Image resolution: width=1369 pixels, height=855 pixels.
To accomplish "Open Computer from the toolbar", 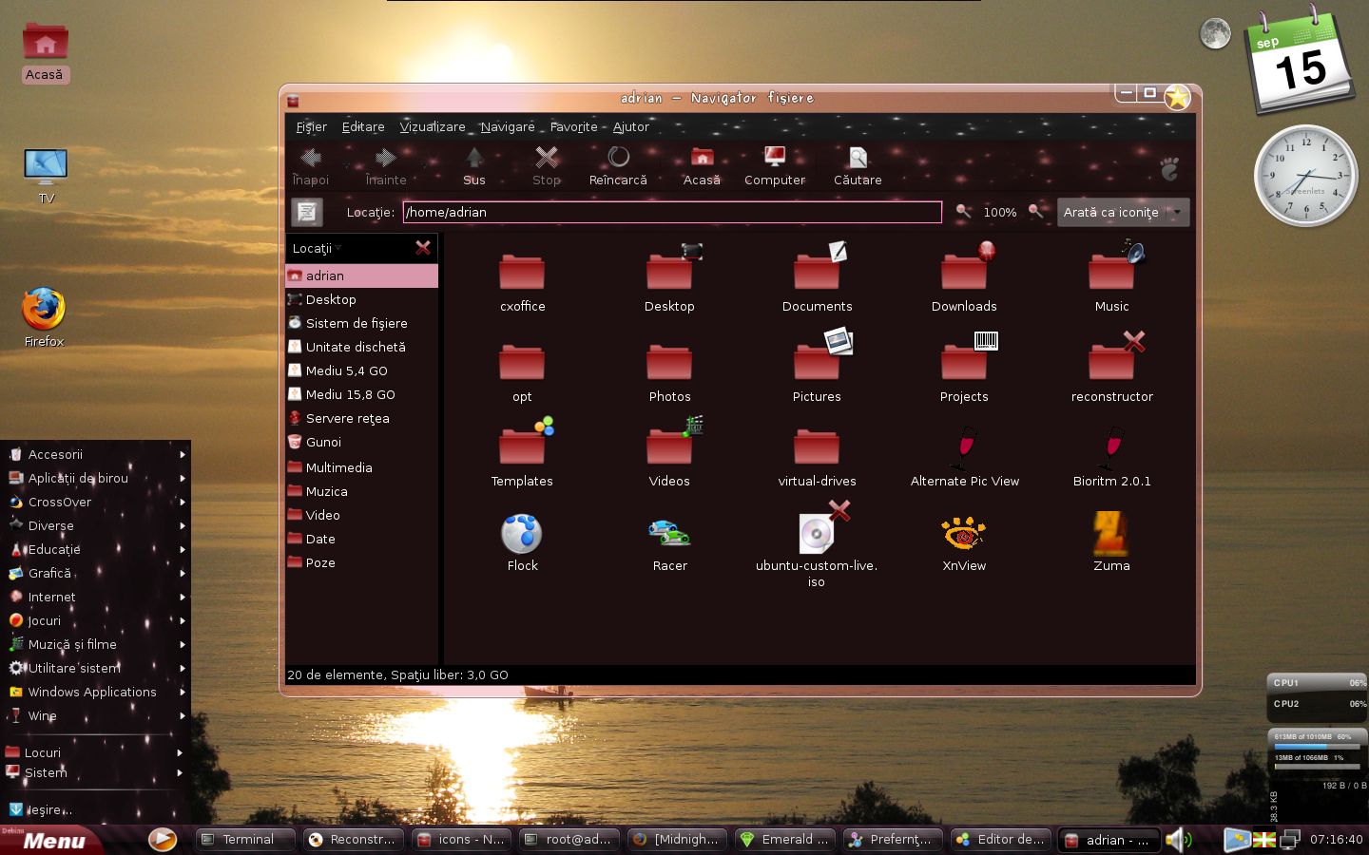I will pos(774,166).
